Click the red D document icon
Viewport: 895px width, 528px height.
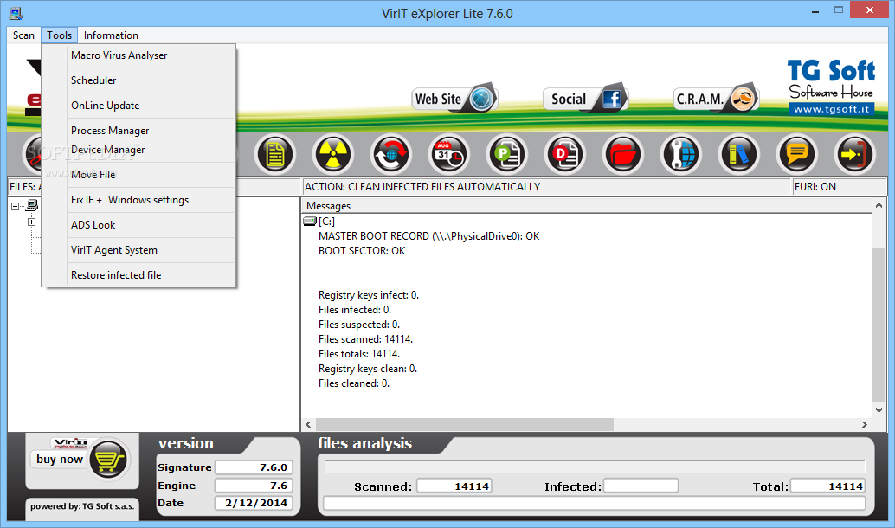[x=565, y=154]
